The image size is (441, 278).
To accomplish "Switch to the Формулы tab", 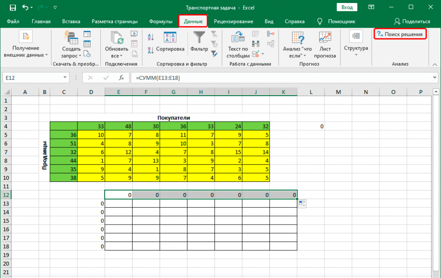I will (x=161, y=22).
